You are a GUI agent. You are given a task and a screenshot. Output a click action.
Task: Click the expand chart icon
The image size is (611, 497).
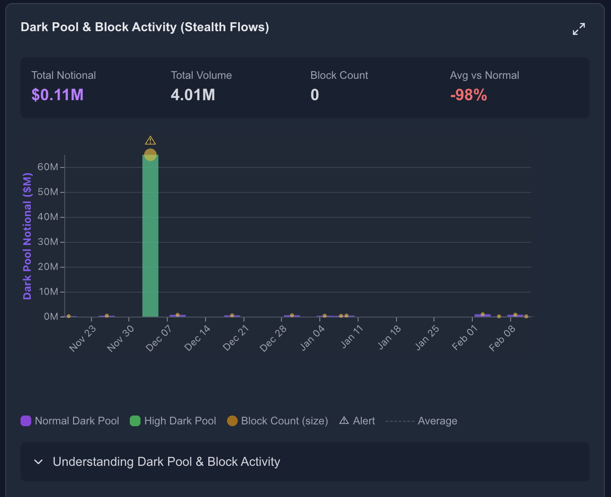[578, 29]
